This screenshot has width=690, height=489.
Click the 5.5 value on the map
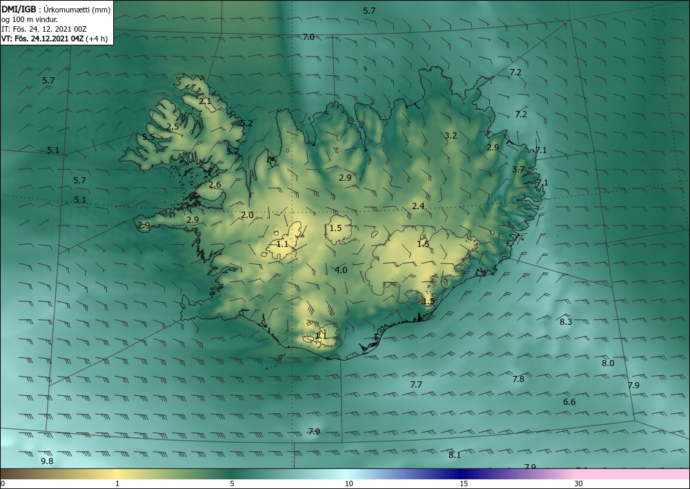148,137
